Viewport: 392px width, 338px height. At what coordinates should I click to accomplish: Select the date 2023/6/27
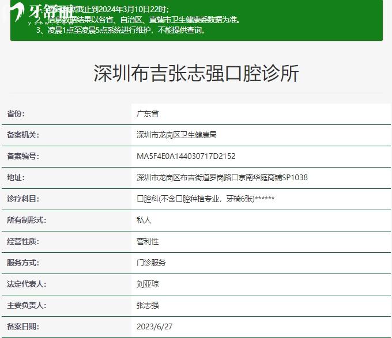point(154,326)
